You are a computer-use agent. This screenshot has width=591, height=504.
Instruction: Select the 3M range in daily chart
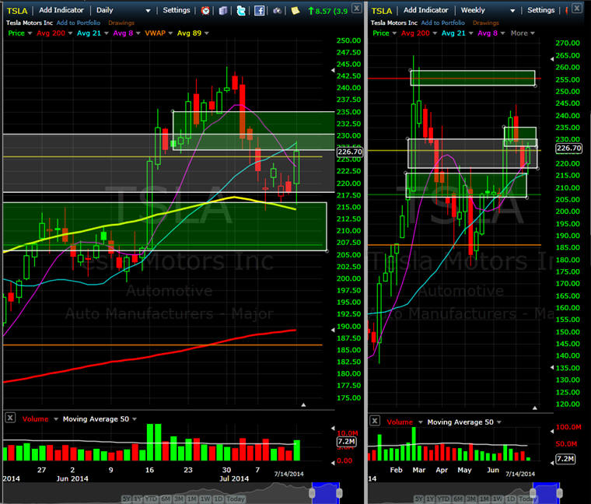179,499
